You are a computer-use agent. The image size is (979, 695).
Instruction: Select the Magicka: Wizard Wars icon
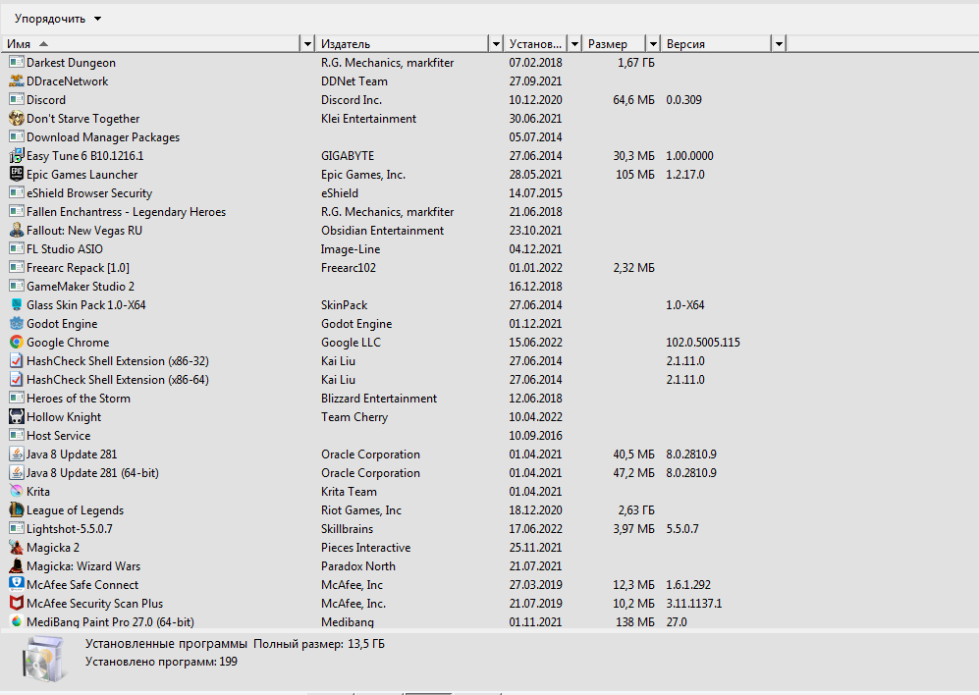(x=17, y=565)
